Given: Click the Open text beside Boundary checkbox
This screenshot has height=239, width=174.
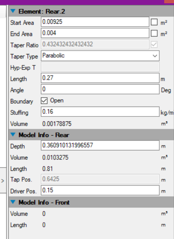Looking at the screenshot, I should tap(57, 101).
